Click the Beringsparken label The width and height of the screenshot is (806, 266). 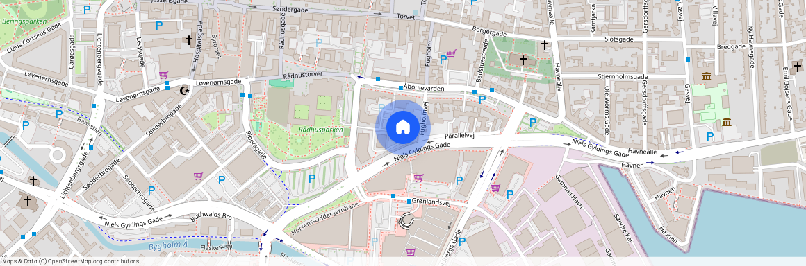[24, 21]
